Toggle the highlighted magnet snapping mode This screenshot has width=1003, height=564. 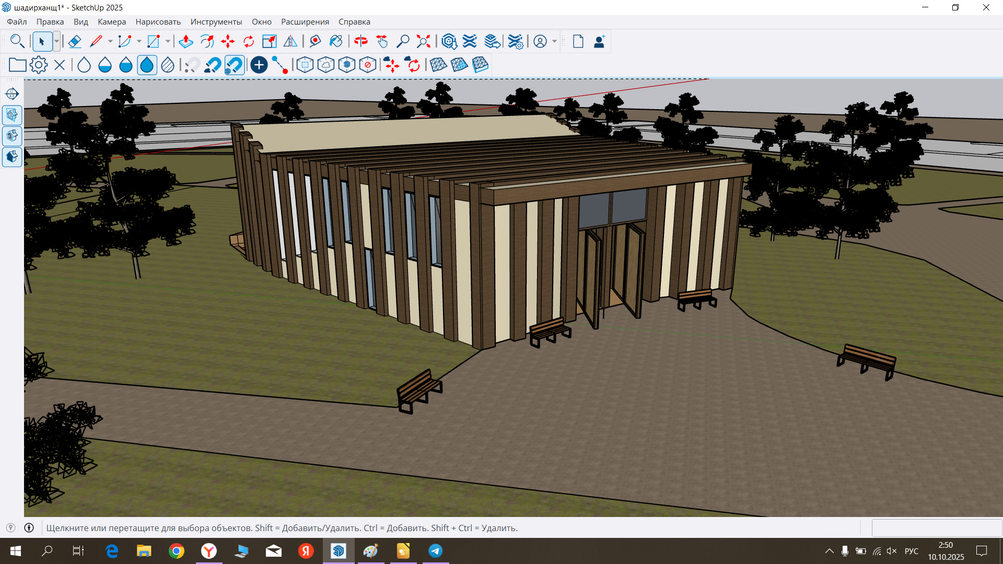click(234, 65)
